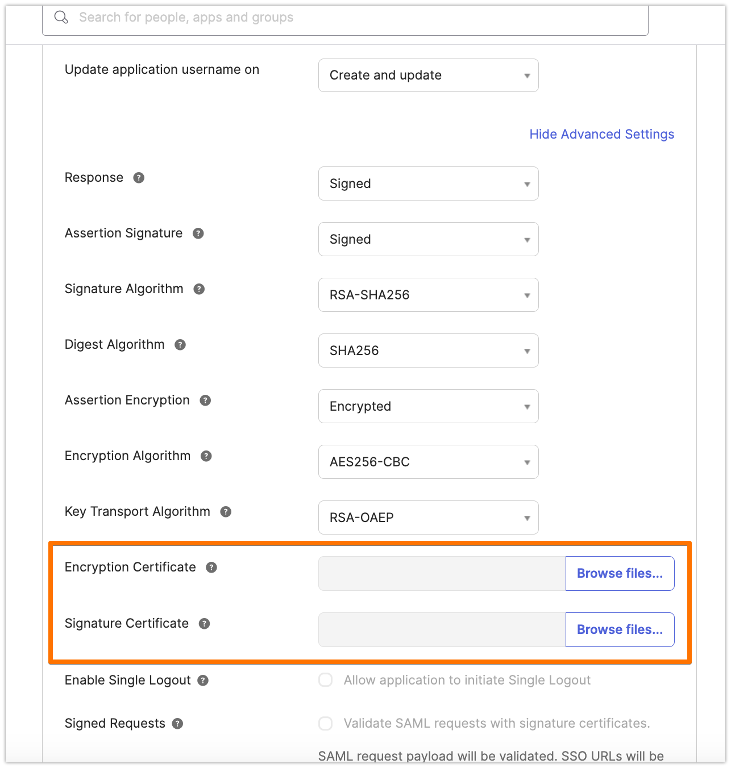Viewport: 731px width, 768px height.
Task: Browse files for Encryption Certificate
Action: tap(620, 574)
